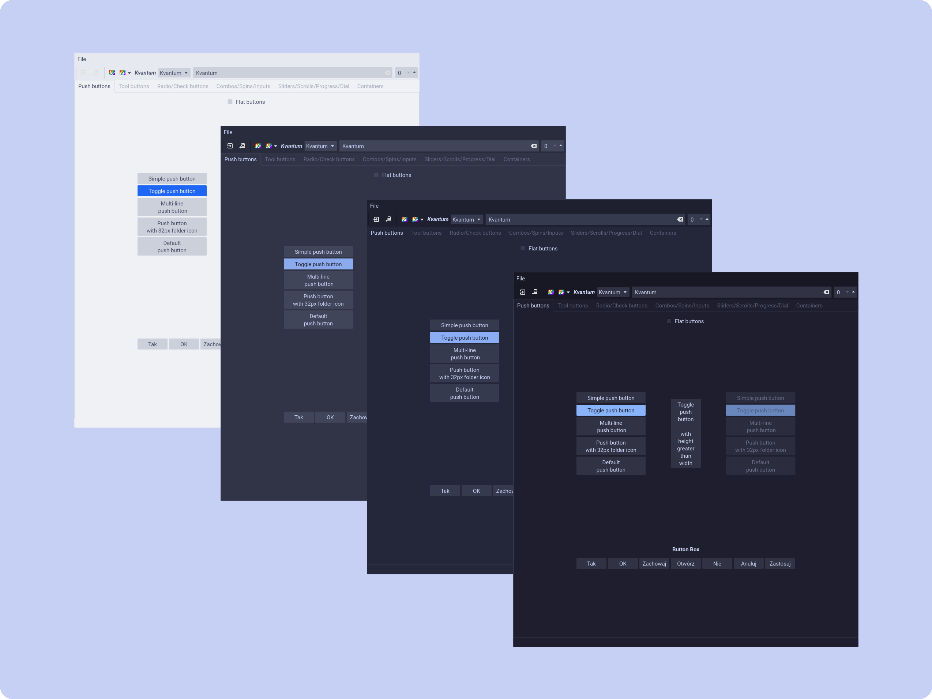
Task: Click the clear-text icon in the light window's search field
Action: click(x=387, y=72)
